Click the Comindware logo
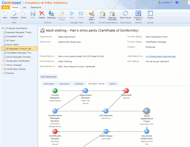 click(x=12, y=3)
